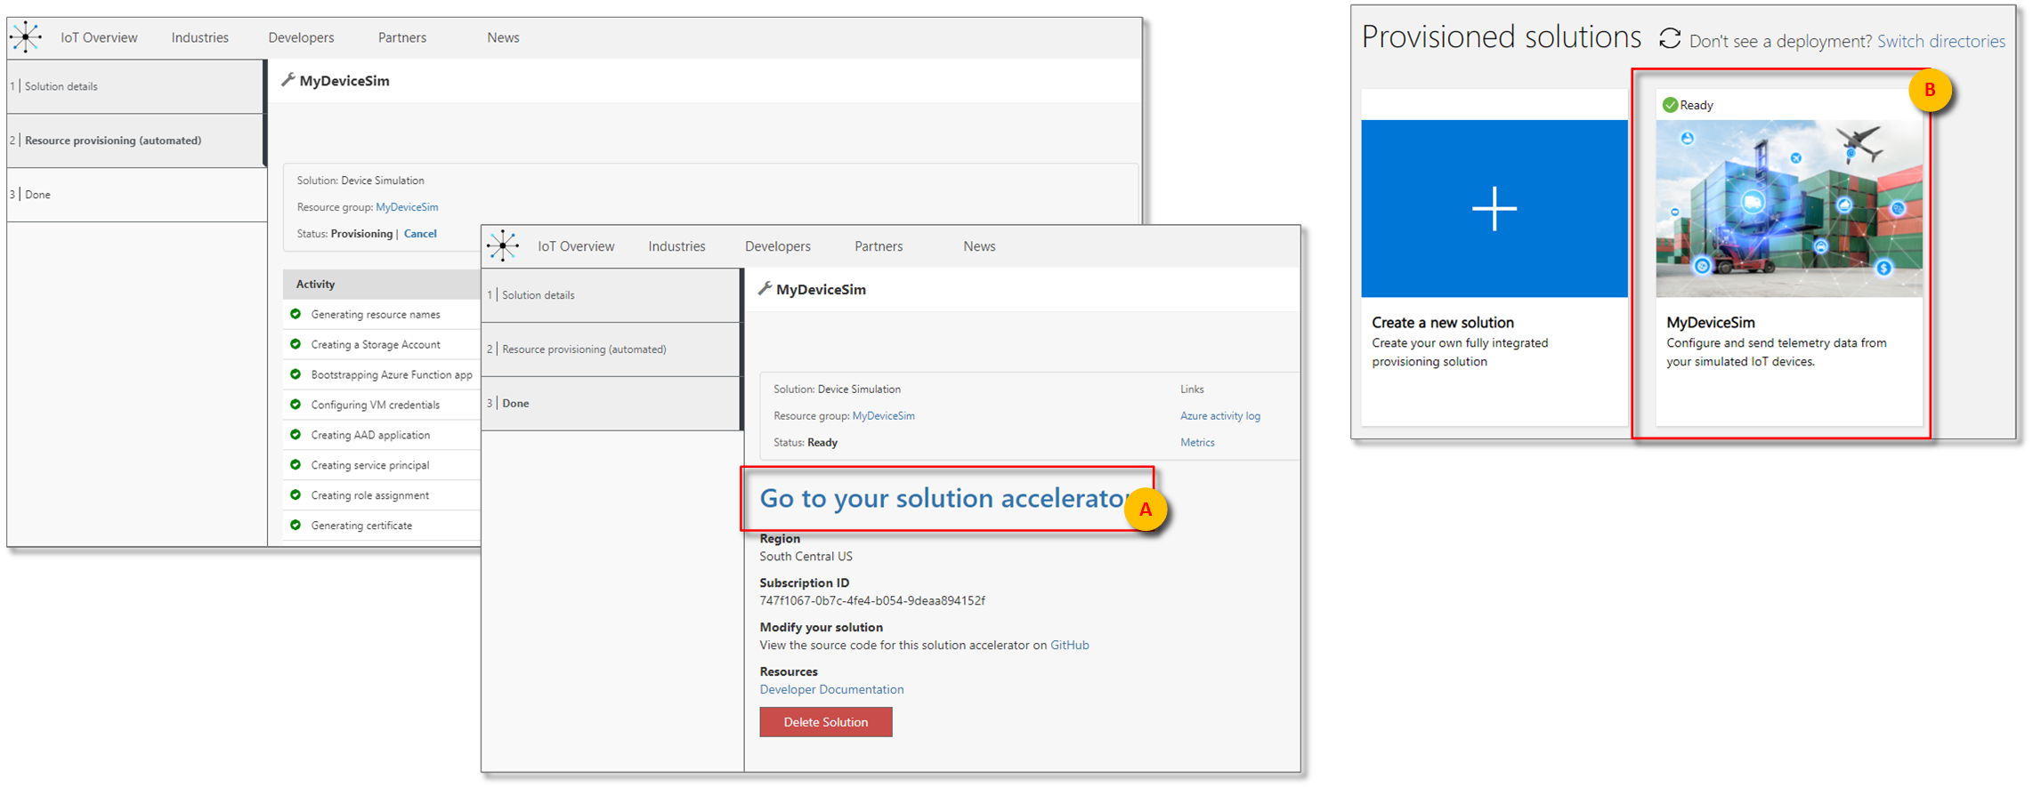Image resolution: width=2033 pixels, height=787 pixels.
Task: Click the Generating certificate activity text
Action: coord(361,526)
